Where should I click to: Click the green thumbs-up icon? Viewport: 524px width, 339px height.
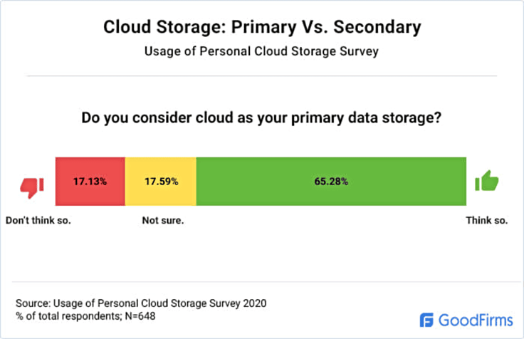[x=487, y=181]
